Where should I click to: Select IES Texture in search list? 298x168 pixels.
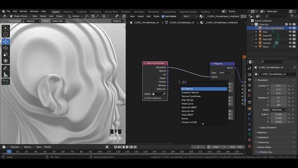pyautogui.click(x=204, y=89)
